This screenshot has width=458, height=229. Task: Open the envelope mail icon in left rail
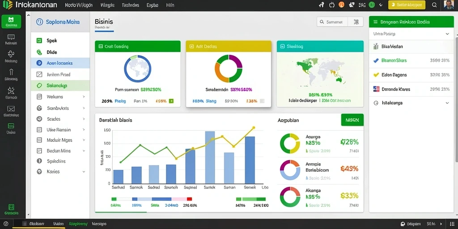[x=11, y=109]
